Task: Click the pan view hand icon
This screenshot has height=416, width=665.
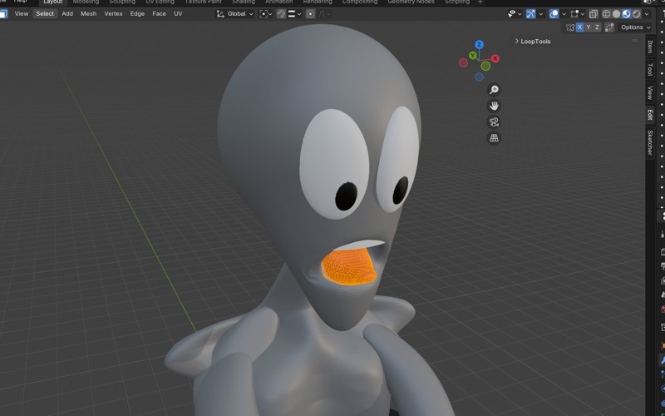Action: [494, 106]
